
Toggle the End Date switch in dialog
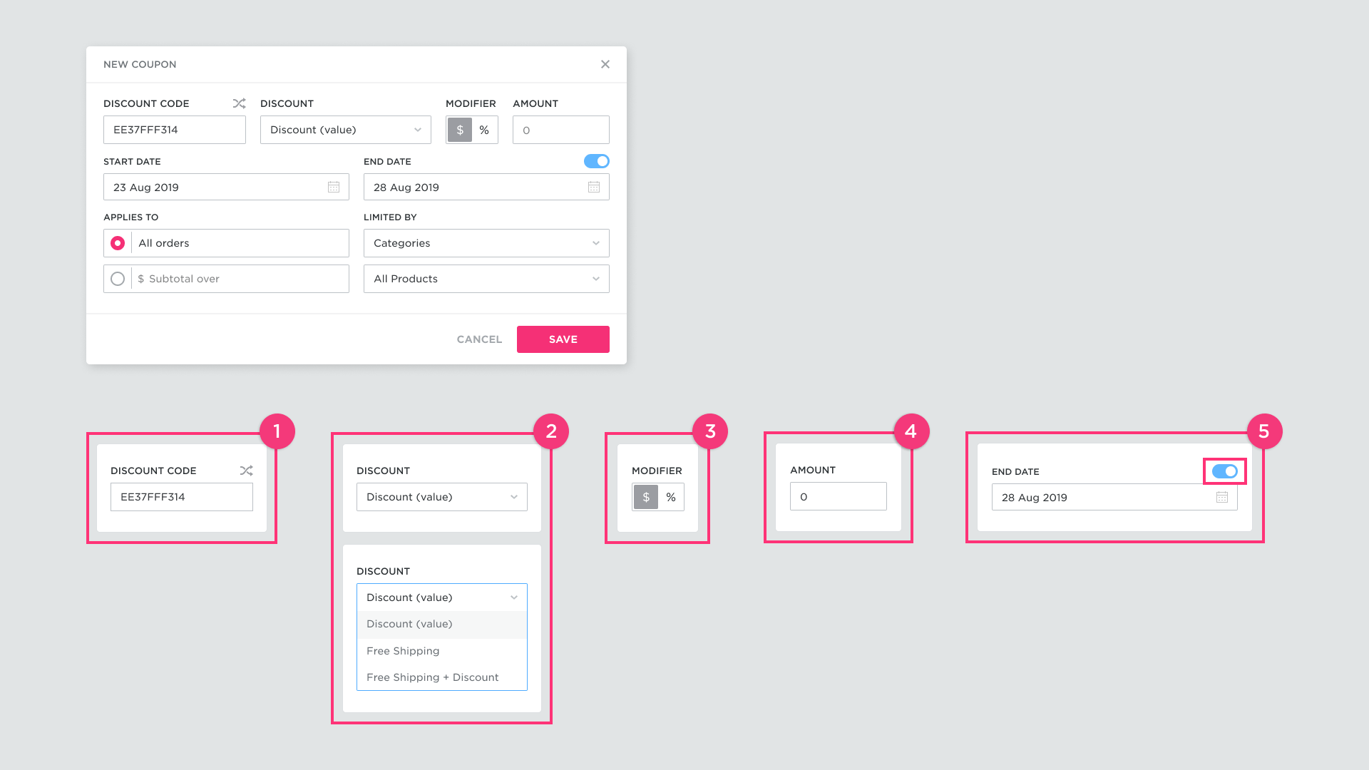(596, 161)
